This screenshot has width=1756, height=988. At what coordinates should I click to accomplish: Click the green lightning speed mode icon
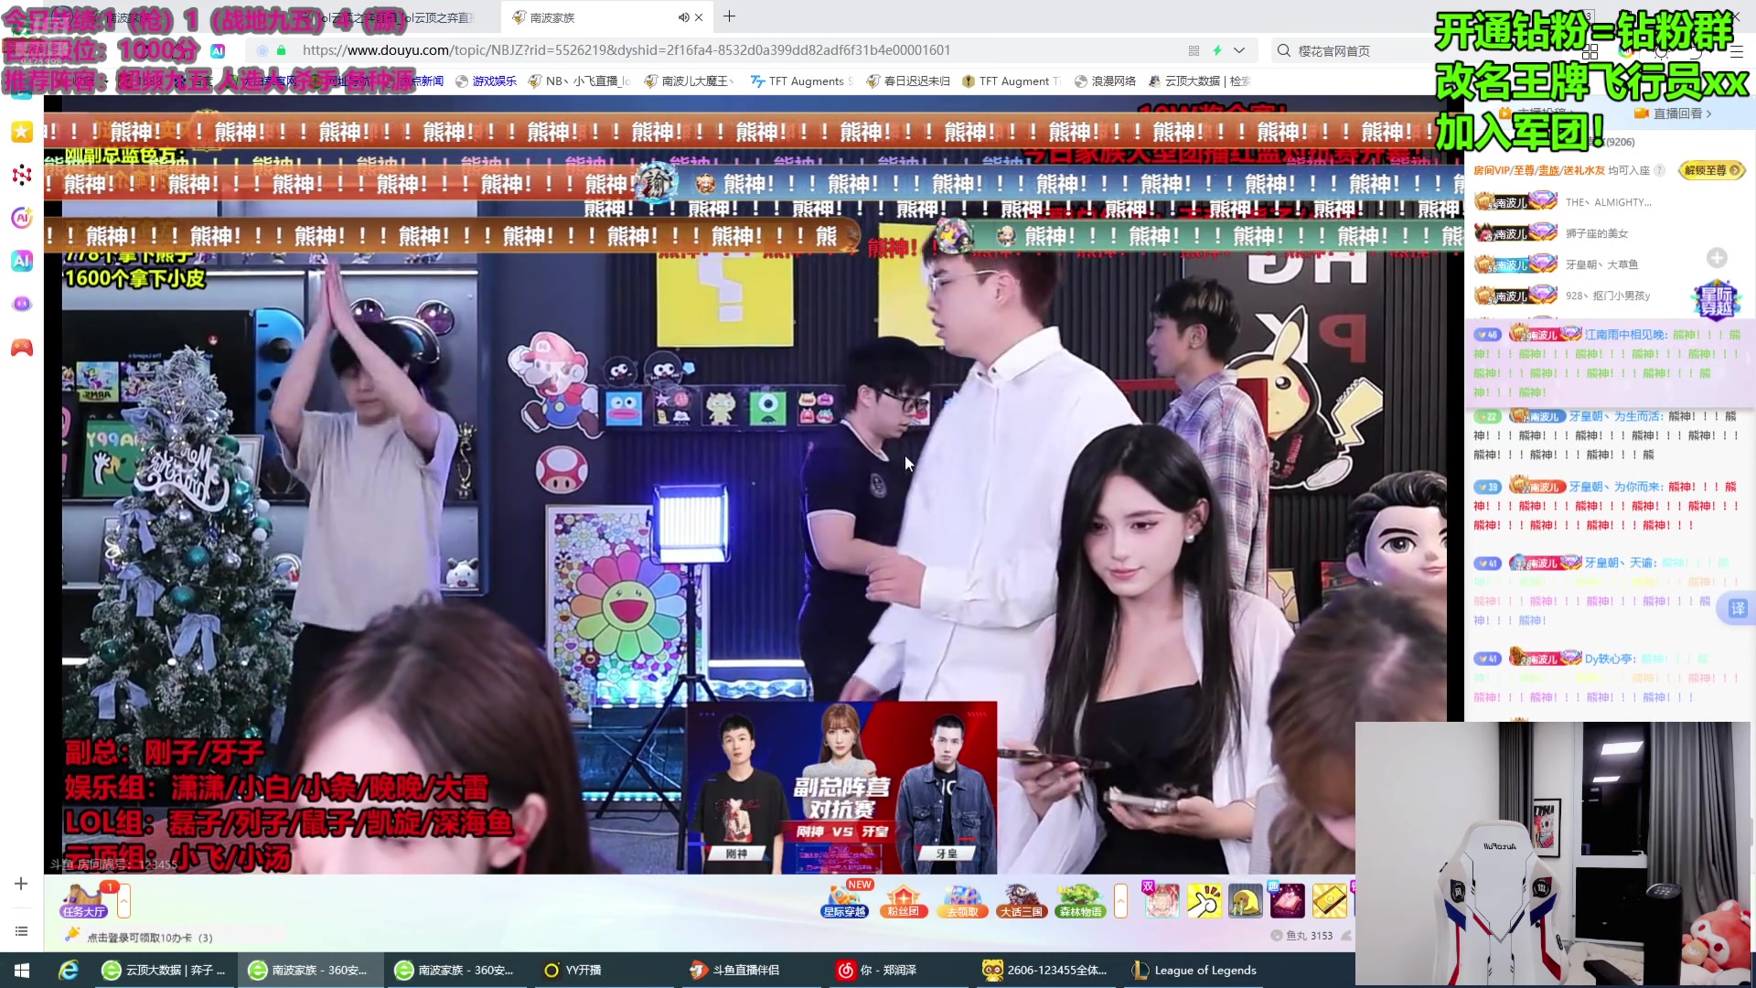(x=1217, y=50)
